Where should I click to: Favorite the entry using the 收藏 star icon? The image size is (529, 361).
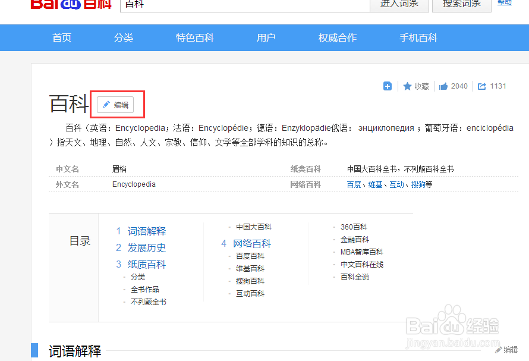pos(415,86)
